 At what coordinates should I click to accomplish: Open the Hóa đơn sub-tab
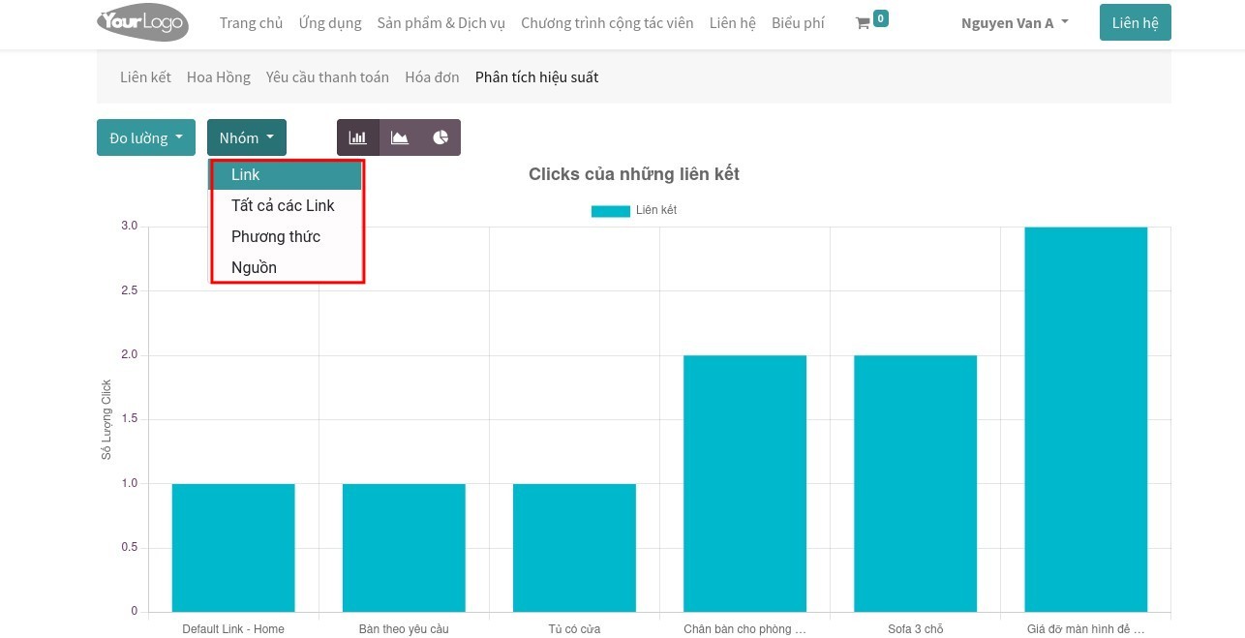pyautogui.click(x=432, y=77)
